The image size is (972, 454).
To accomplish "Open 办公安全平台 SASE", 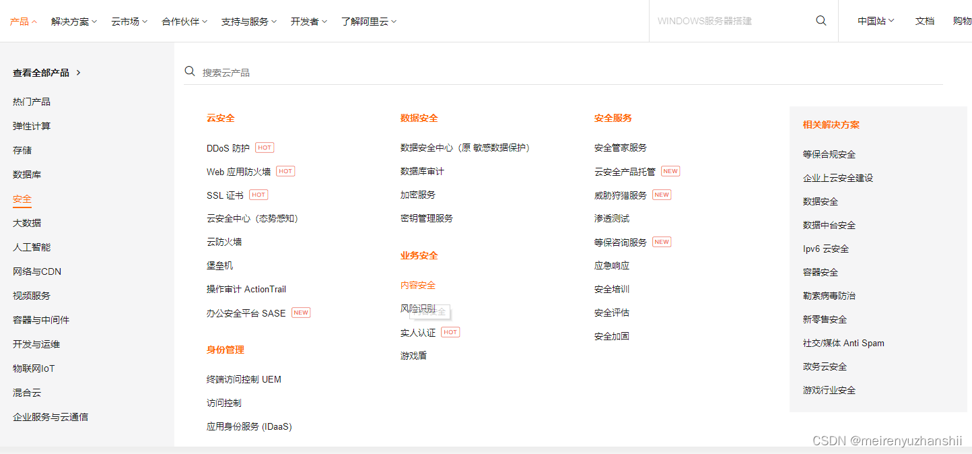I will [x=246, y=313].
